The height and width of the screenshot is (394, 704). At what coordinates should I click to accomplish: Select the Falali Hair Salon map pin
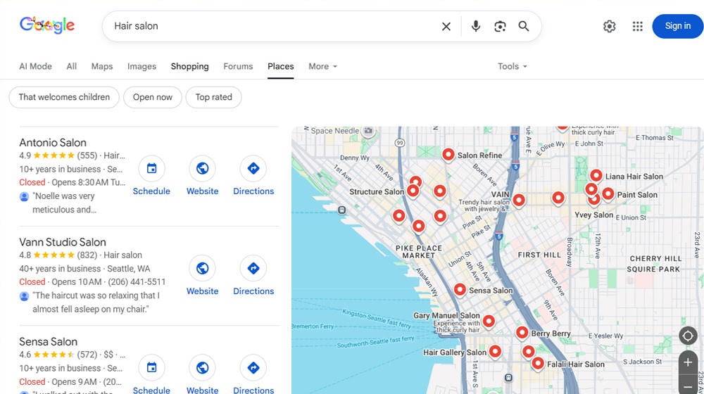538,364
